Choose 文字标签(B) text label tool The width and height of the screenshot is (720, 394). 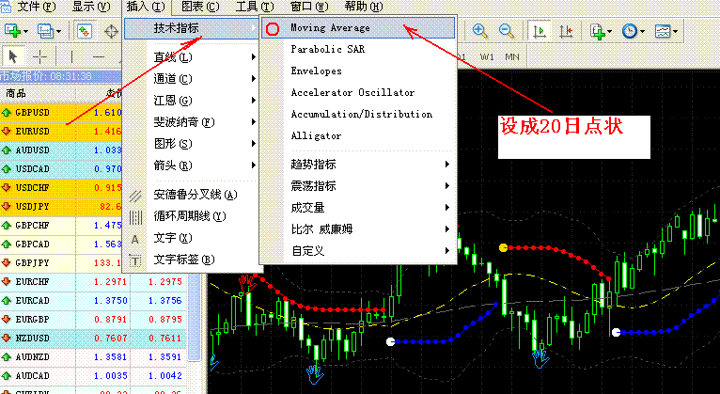pyautogui.click(x=192, y=260)
